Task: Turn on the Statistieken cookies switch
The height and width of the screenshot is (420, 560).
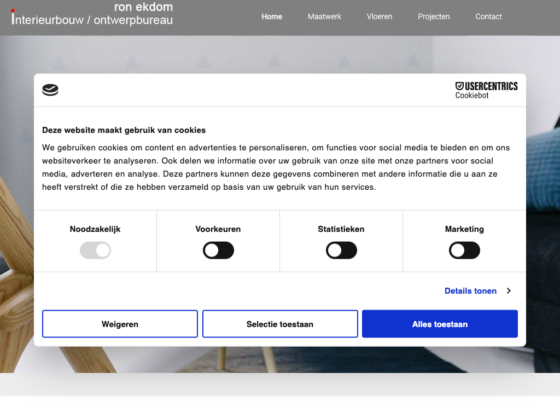Action: tap(341, 251)
